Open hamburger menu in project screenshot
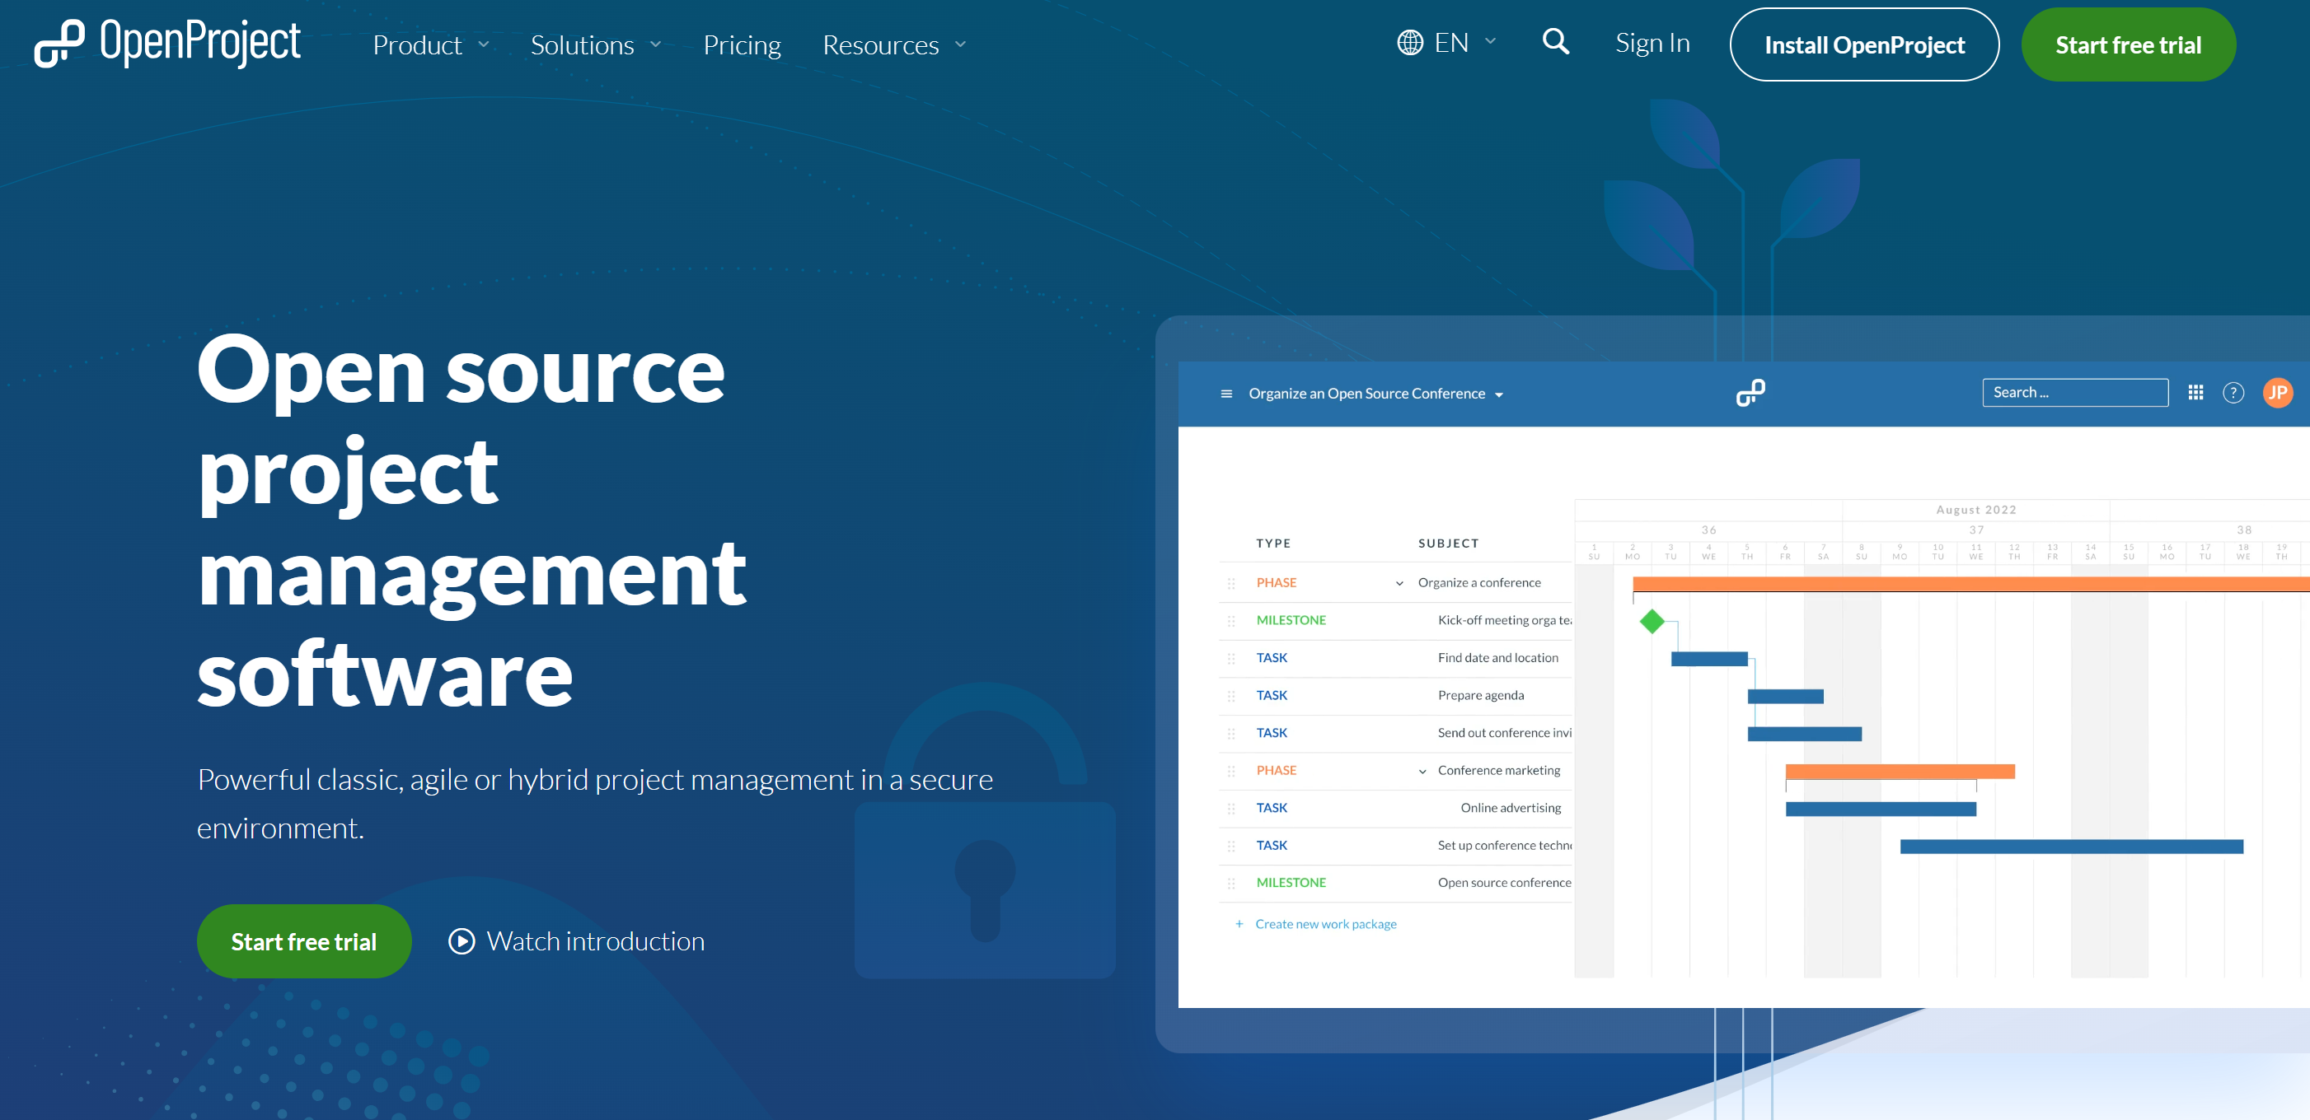 coord(1225,394)
